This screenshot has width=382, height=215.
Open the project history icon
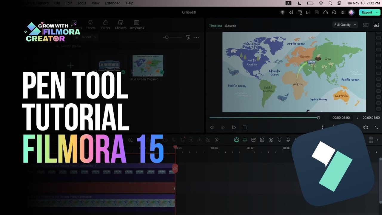coord(300,13)
